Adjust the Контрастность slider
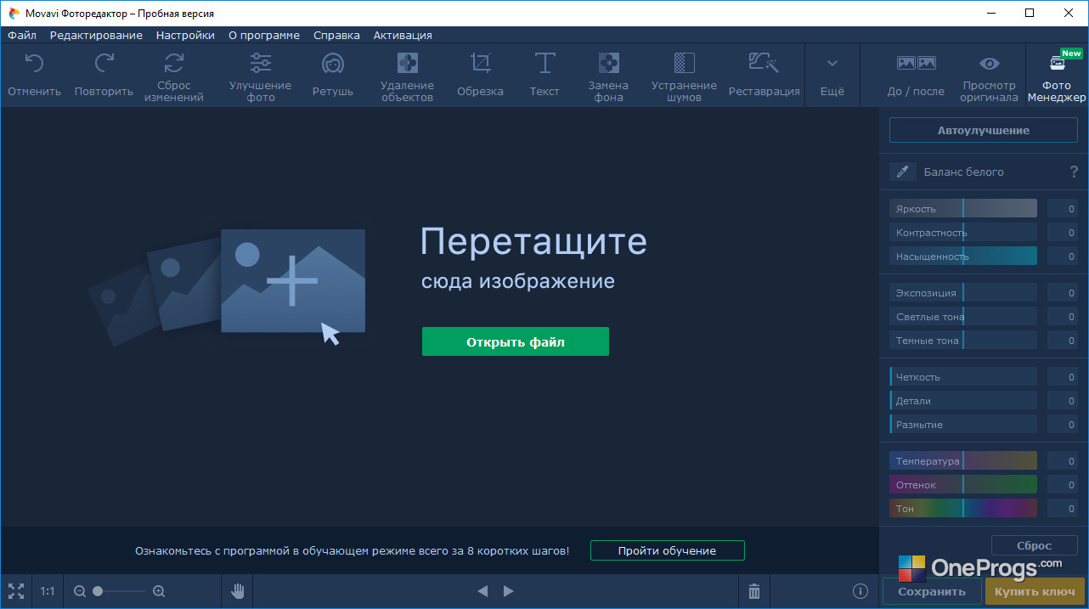The image size is (1089, 609). click(963, 233)
